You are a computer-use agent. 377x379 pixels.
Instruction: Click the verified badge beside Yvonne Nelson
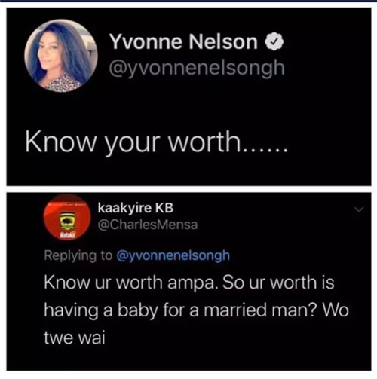274,41
